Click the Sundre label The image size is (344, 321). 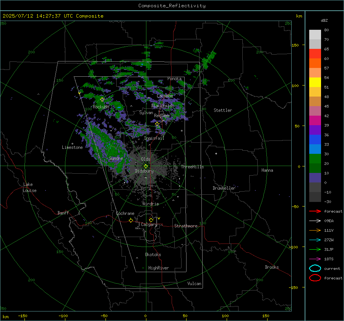116,158
